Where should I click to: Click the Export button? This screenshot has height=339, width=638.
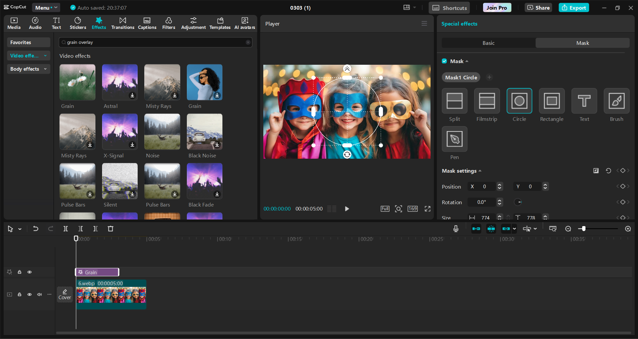point(574,7)
